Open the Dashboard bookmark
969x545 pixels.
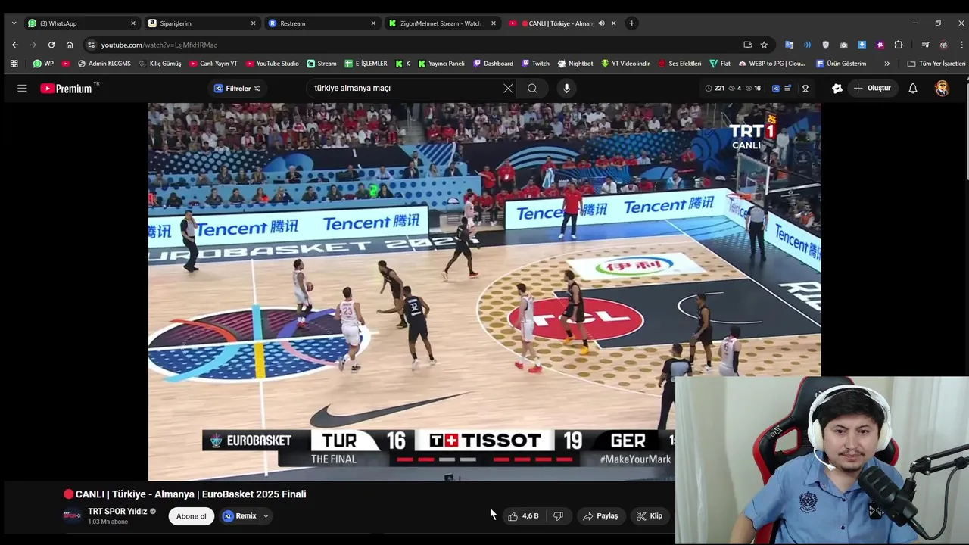point(493,64)
